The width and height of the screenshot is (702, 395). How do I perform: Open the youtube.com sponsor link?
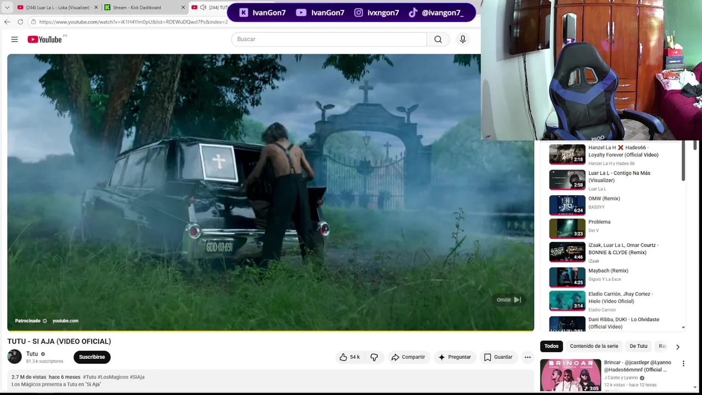[x=65, y=321]
